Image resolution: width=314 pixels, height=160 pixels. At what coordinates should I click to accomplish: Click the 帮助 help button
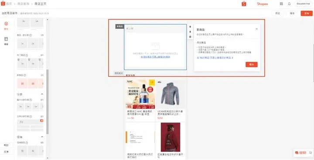point(6,145)
